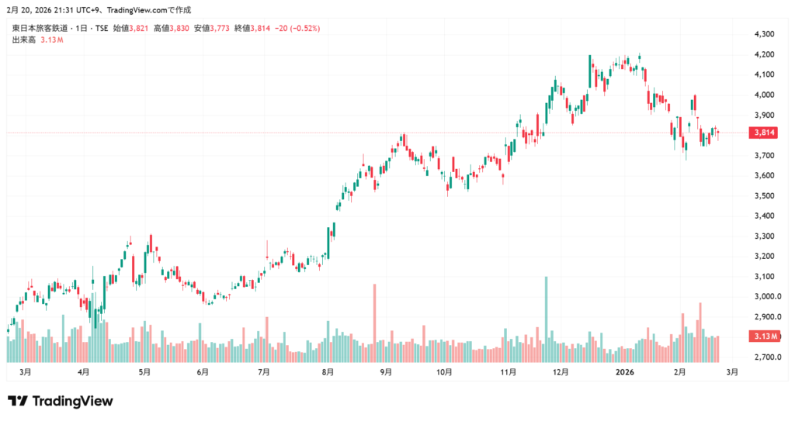
Task: Click the −20 (−0.52%) change value
Action: click(297, 28)
